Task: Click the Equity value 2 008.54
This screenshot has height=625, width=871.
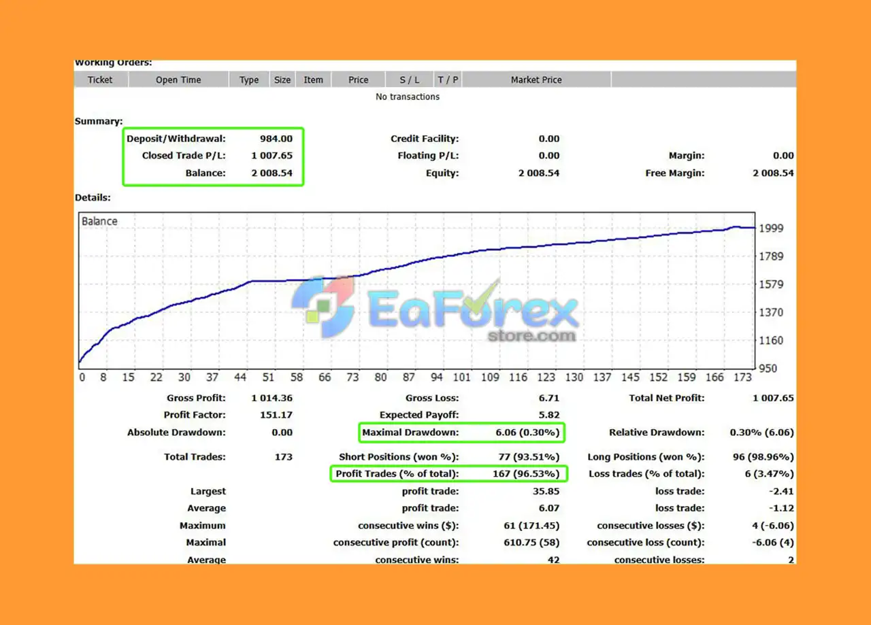Action: pyautogui.click(x=539, y=173)
